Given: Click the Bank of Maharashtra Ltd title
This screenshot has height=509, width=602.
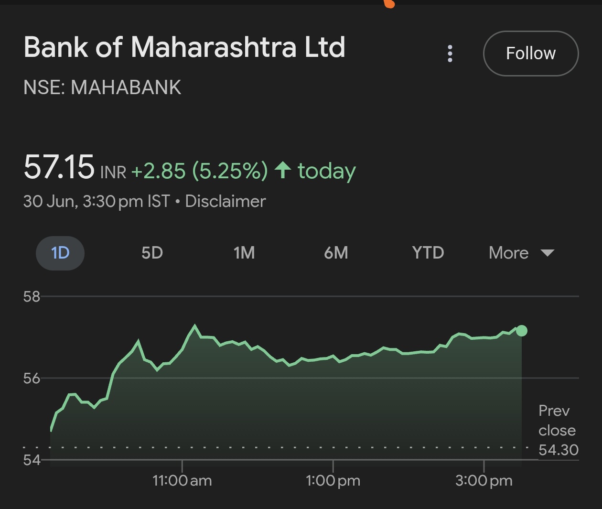Looking at the screenshot, I should (x=185, y=47).
